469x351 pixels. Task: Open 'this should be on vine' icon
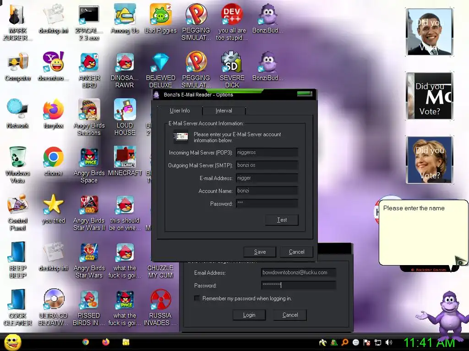click(125, 212)
